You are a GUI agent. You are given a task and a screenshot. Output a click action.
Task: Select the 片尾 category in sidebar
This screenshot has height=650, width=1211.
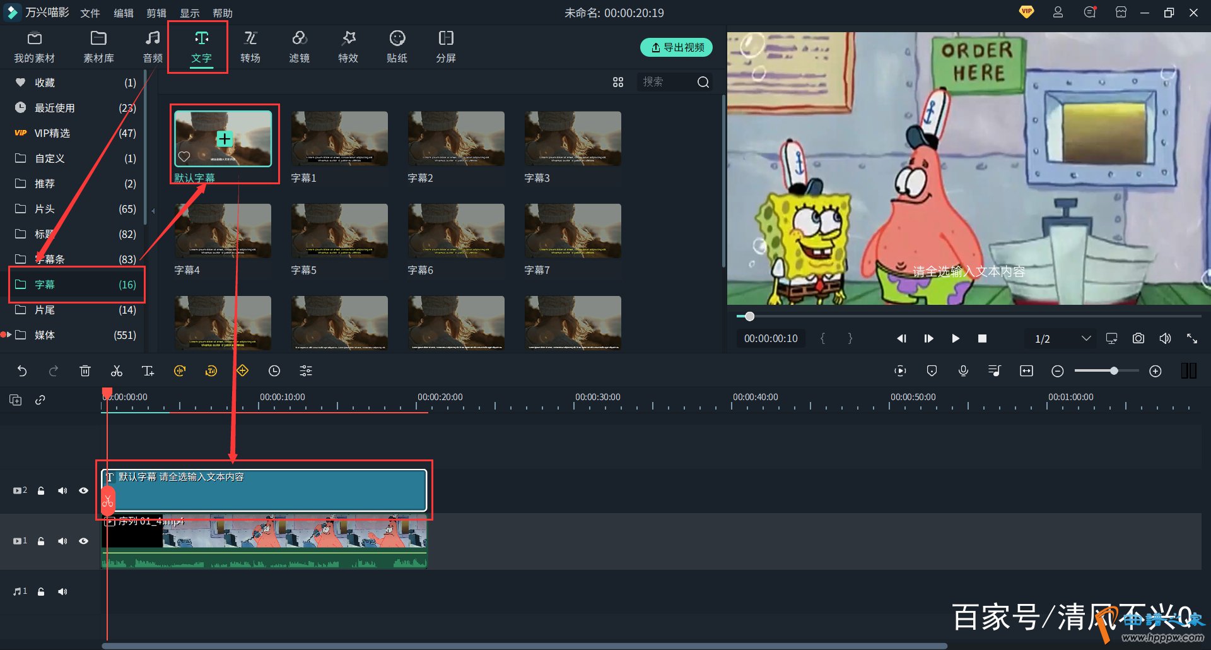click(x=44, y=310)
